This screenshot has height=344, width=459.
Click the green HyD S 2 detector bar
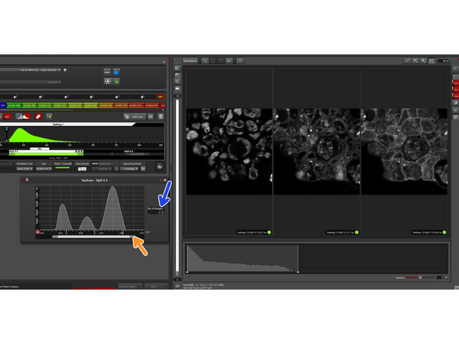click(47, 152)
